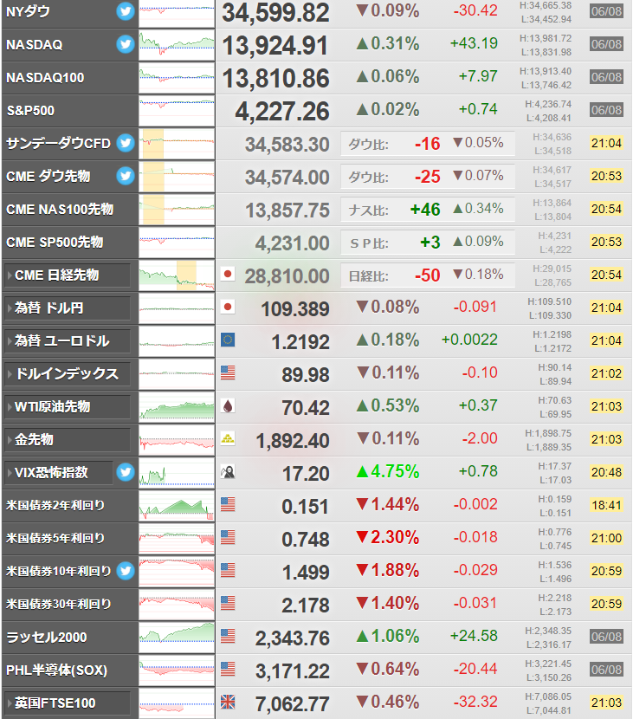Image resolution: width=633 pixels, height=719 pixels.
Task: Click the Twitter icon beside CME ダウ先物
Action: point(126,176)
